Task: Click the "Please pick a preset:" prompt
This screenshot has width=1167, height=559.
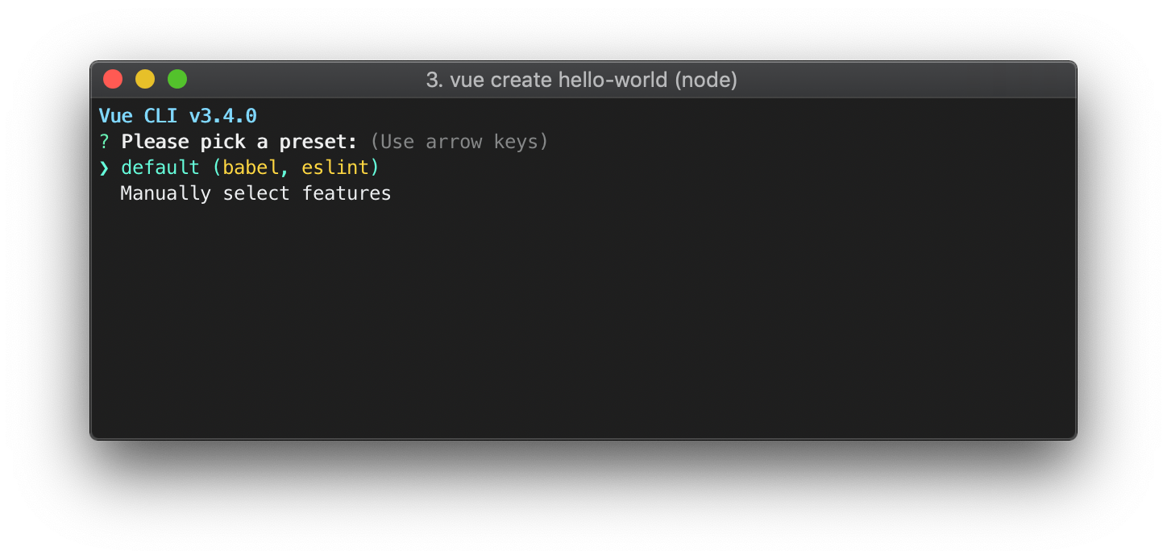Action: coord(239,143)
